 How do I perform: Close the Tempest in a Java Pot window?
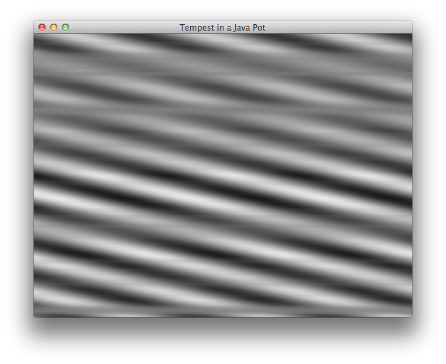coord(42,27)
